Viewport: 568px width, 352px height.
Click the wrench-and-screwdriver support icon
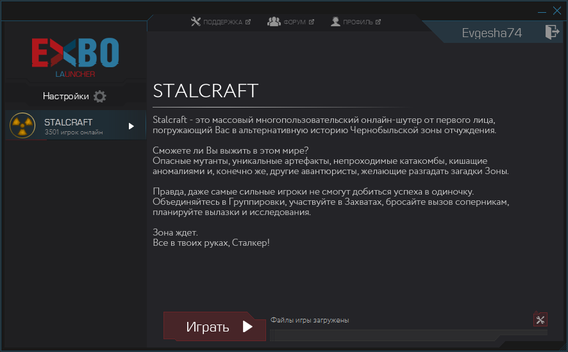(x=196, y=22)
